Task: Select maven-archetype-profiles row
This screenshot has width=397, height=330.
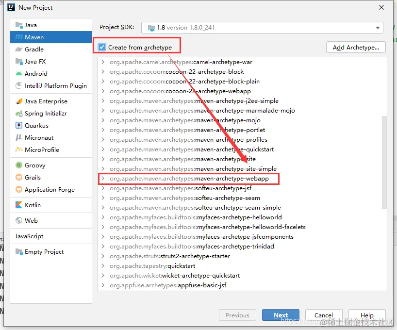Action: click(x=242, y=140)
